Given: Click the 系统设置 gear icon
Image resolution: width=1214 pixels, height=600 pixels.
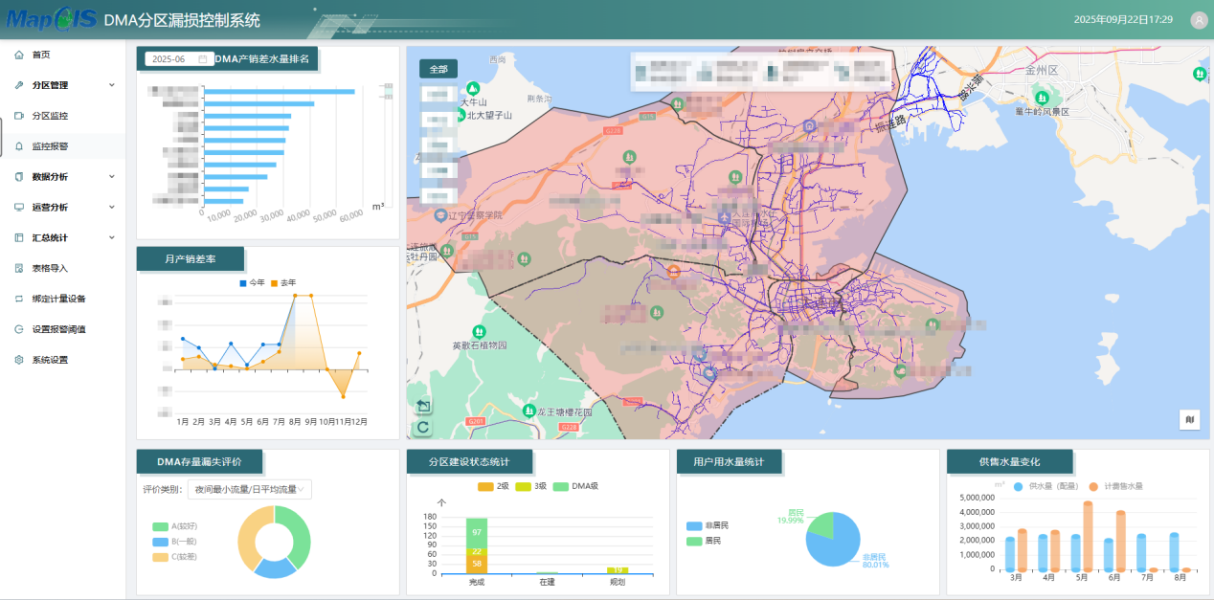Looking at the screenshot, I should pos(19,360).
